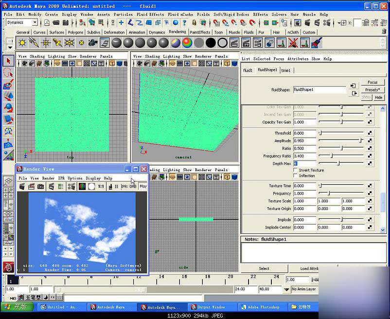Click the Phong ball shader shelf icon
This screenshot has width=390, height=319.
tap(152, 43)
